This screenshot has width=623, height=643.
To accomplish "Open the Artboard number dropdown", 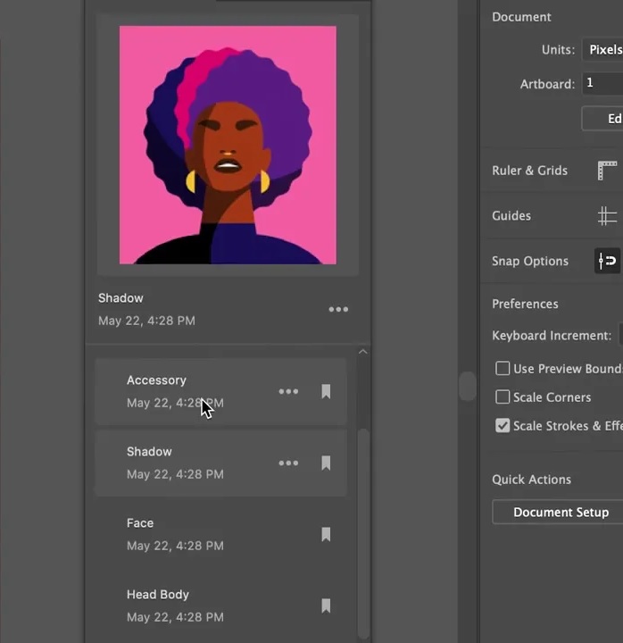I will pos(603,84).
